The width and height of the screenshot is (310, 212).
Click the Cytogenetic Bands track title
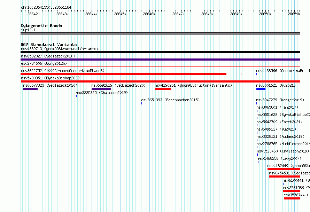pos(41,26)
